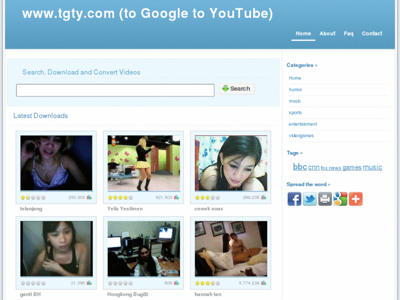Screen dimensions: 400x300
Task: Select the videogames category
Action: pos(302,135)
